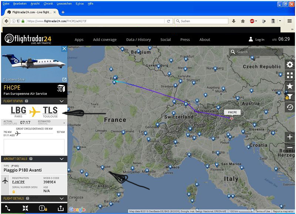Screen dimensions: 296x214
Task: Reload the page with the refresh icon
Action: [x=169, y=21]
